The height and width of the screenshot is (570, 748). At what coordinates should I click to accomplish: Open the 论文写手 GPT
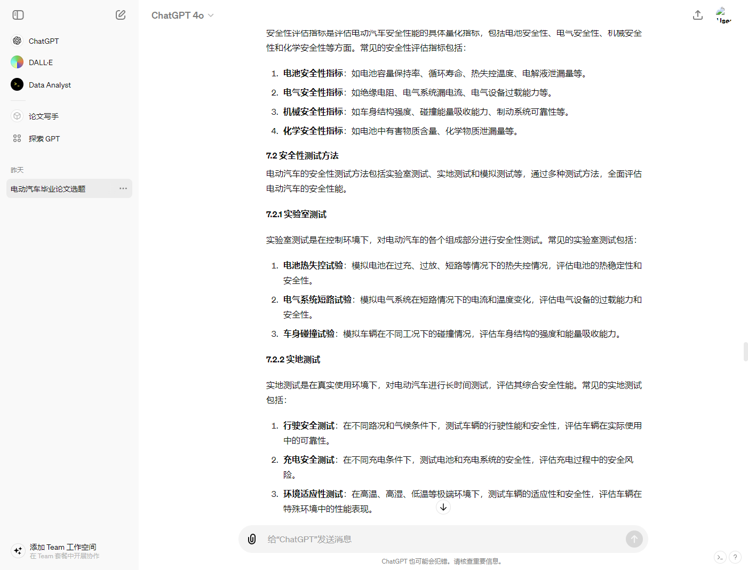(43, 116)
